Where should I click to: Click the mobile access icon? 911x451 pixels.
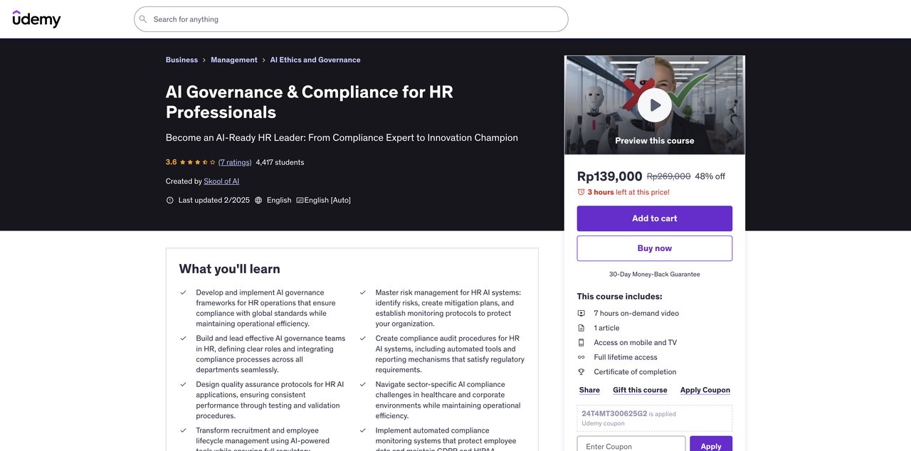click(581, 343)
